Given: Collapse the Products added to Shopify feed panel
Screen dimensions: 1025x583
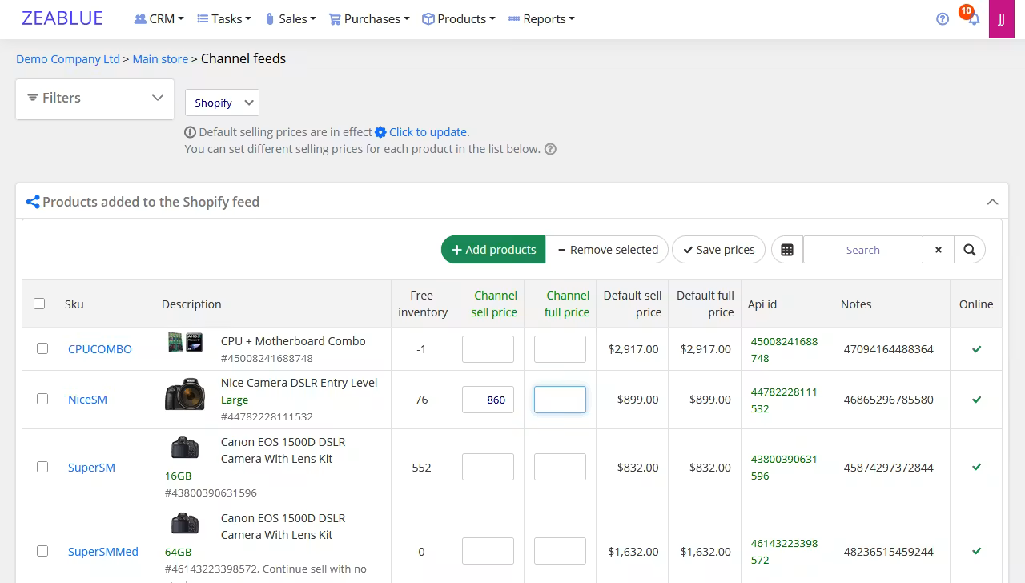Looking at the screenshot, I should pyautogui.click(x=992, y=202).
